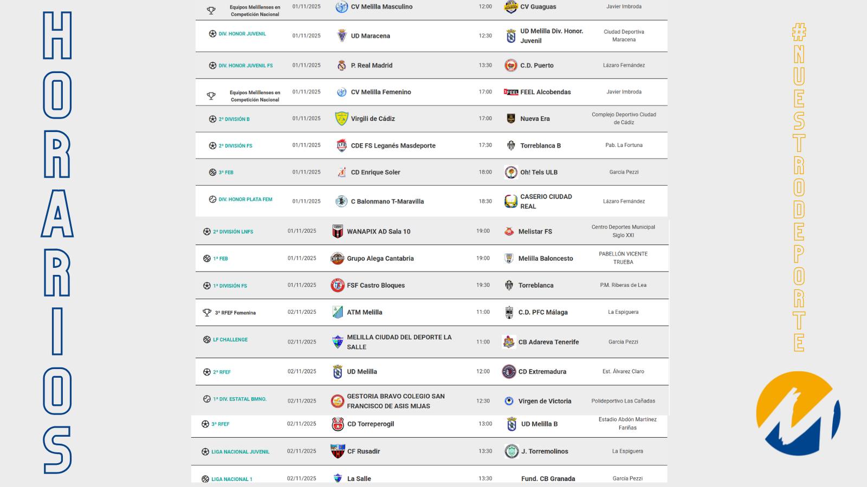Viewport: 867px width, 487px height.
Task: Click the UD Maracena team crest
Action: pyautogui.click(x=341, y=36)
